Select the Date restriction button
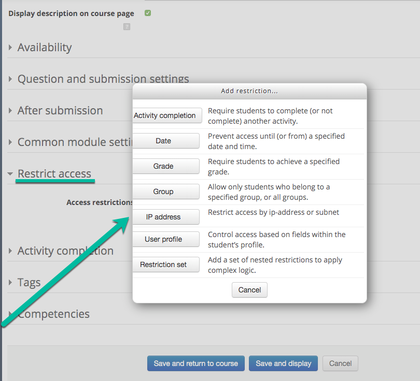The width and height of the screenshot is (420, 381). [166, 141]
